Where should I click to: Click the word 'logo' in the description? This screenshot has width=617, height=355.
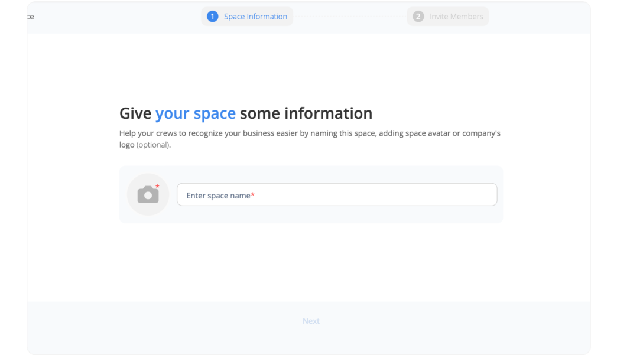[126, 145]
